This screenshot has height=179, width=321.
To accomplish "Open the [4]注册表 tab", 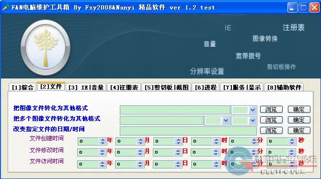I will coord(124,88).
